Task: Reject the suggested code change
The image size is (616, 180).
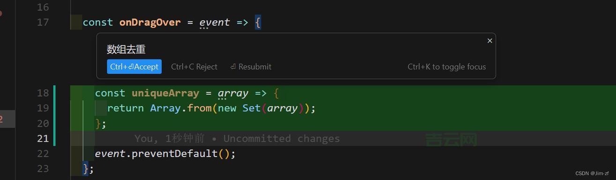Action: tap(194, 67)
